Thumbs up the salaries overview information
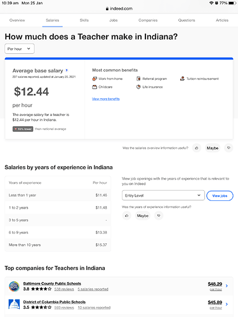 coord(197,148)
